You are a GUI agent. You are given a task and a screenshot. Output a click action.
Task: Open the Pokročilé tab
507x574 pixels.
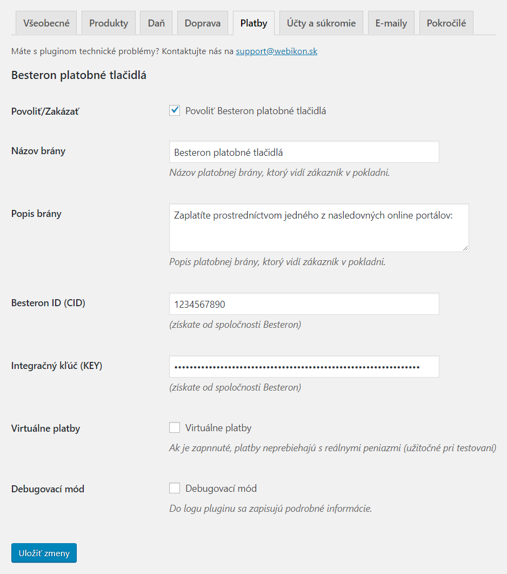pos(446,23)
